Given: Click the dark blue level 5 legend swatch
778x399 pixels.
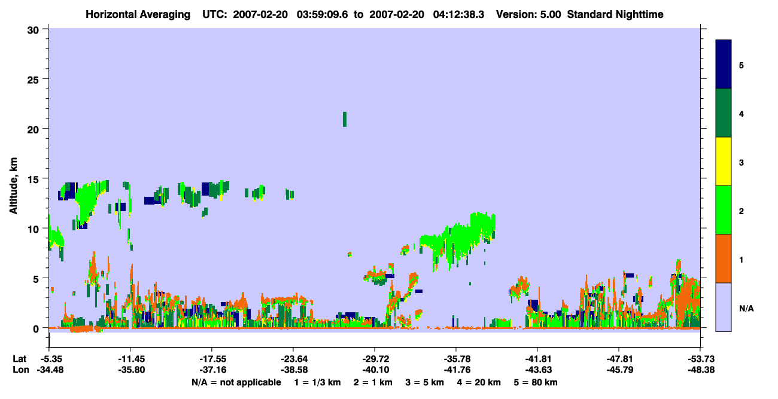Looking at the screenshot, I should [x=724, y=65].
